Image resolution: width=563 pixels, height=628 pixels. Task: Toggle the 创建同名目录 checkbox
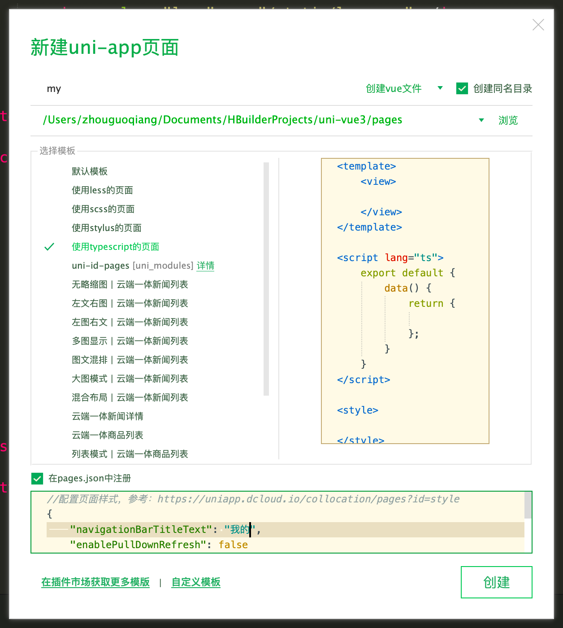462,88
